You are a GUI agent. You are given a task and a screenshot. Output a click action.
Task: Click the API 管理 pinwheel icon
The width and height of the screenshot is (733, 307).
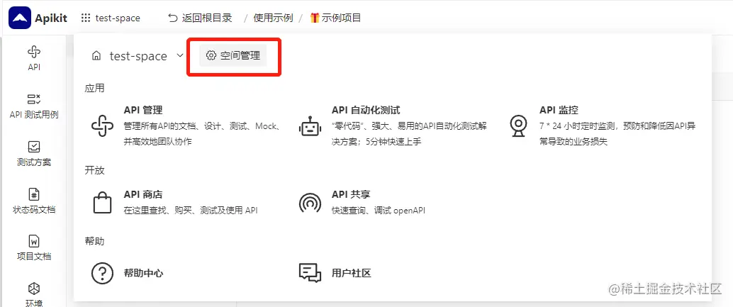click(x=102, y=125)
